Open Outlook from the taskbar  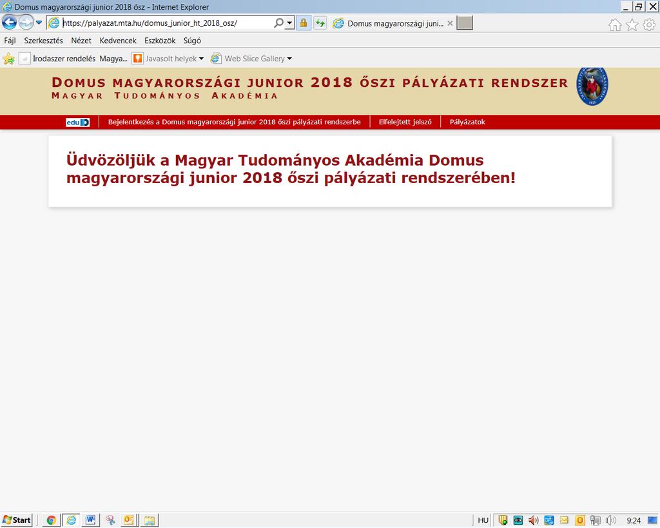(x=129, y=520)
